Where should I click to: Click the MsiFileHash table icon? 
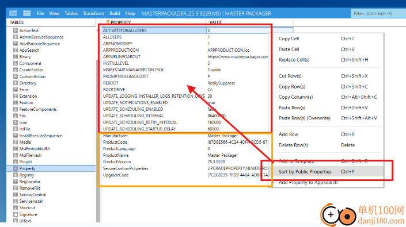click(16, 155)
